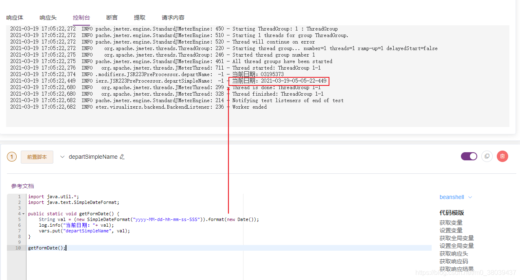Switch to the 提取 tab

coord(140,17)
